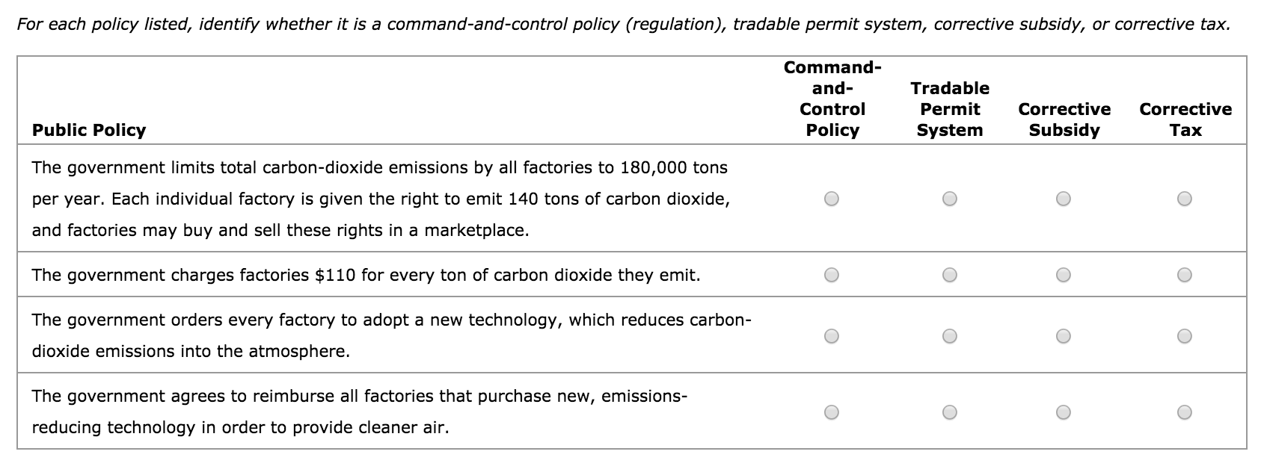The image size is (1267, 475).
Task: Select Corrective Tax for the 180,000-ton emissions policy
Action: pos(1184,198)
